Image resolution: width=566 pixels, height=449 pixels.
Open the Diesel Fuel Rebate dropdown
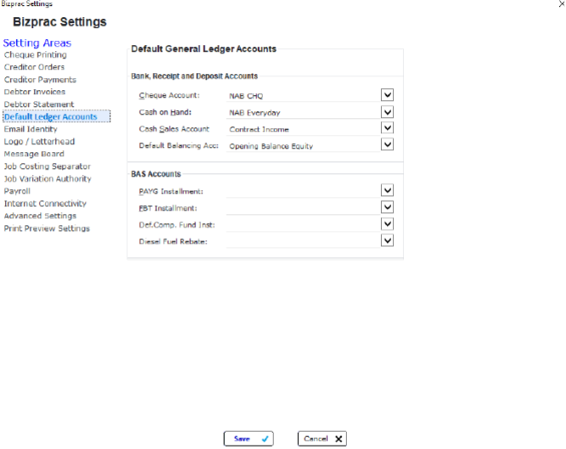click(387, 240)
